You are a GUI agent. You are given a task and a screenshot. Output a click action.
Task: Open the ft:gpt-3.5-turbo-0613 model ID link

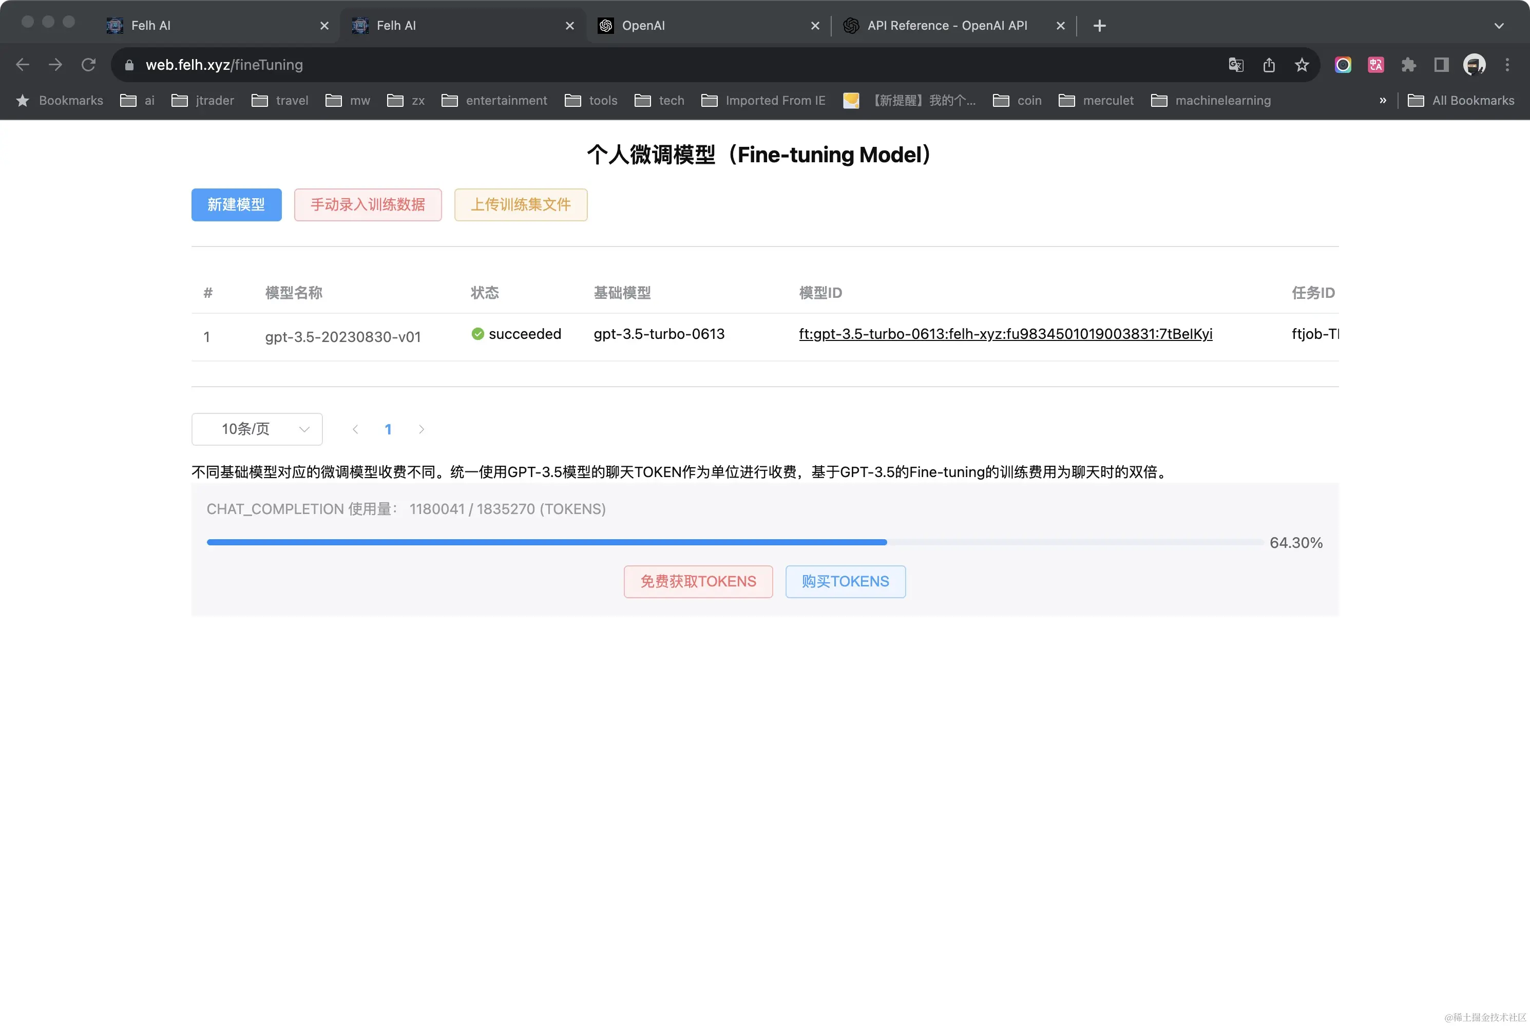pyautogui.click(x=1005, y=334)
